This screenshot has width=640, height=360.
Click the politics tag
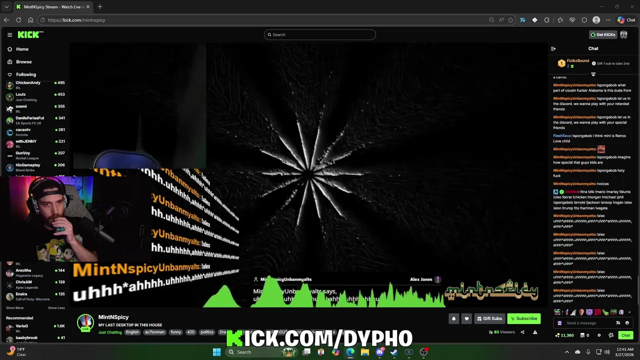[207, 332]
